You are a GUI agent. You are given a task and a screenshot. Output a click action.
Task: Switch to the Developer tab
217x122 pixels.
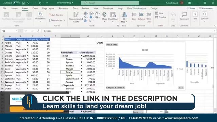pos(108,8)
